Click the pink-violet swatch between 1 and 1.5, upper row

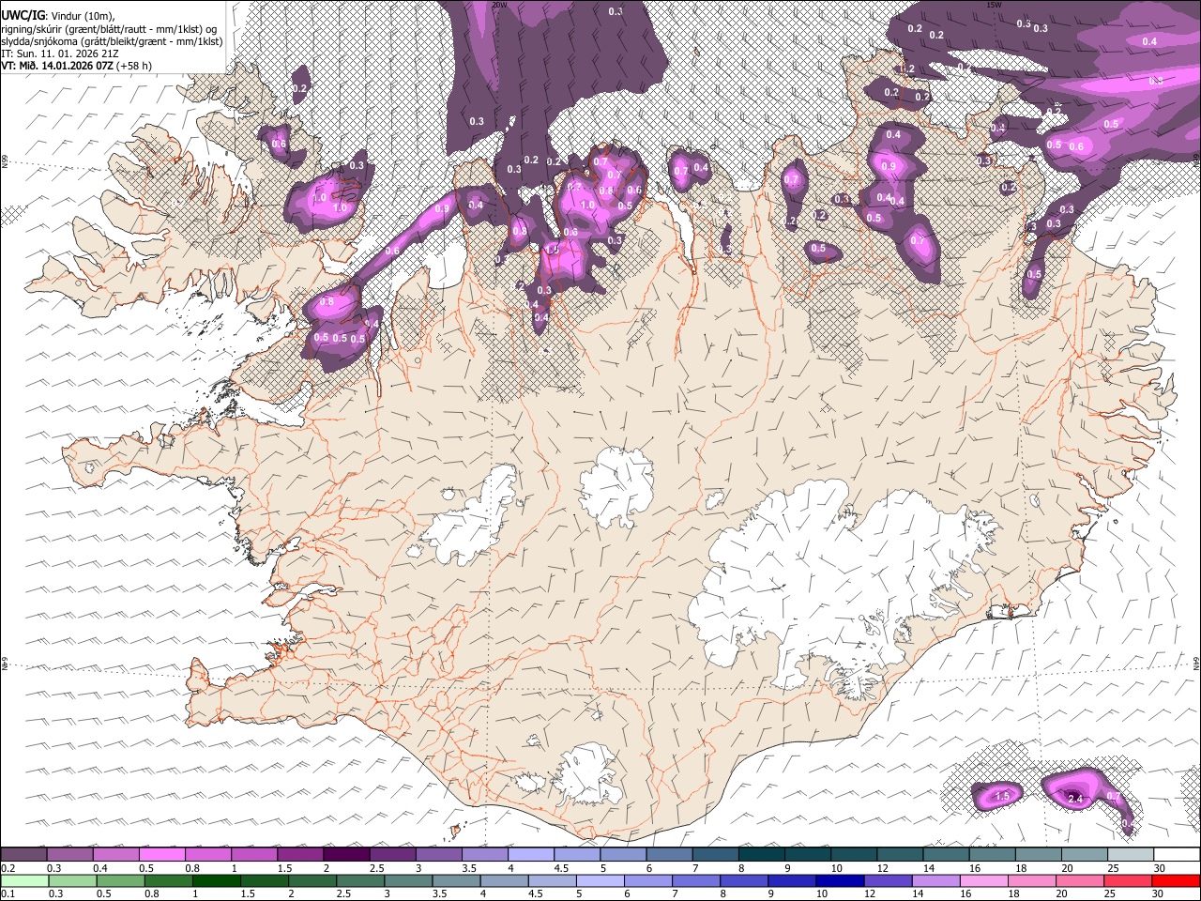coord(254,855)
